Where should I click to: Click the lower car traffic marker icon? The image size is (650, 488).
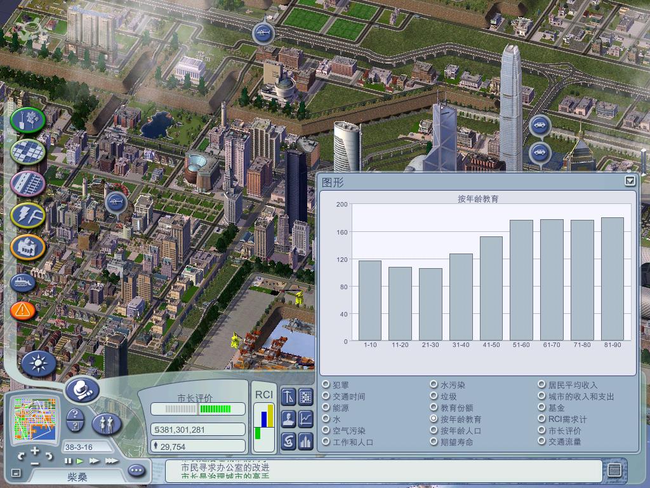click(540, 152)
